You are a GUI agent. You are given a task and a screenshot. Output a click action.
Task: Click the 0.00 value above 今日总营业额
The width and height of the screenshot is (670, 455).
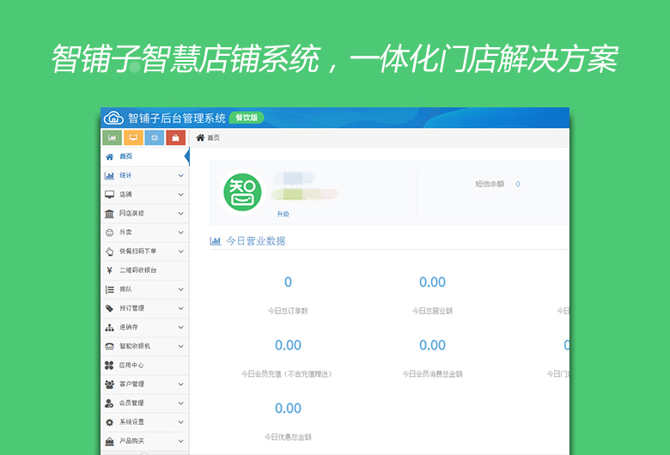[x=432, y=282]
